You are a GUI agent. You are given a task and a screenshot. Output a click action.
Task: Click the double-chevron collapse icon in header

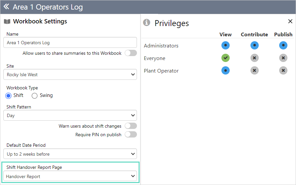click(6, 7)
